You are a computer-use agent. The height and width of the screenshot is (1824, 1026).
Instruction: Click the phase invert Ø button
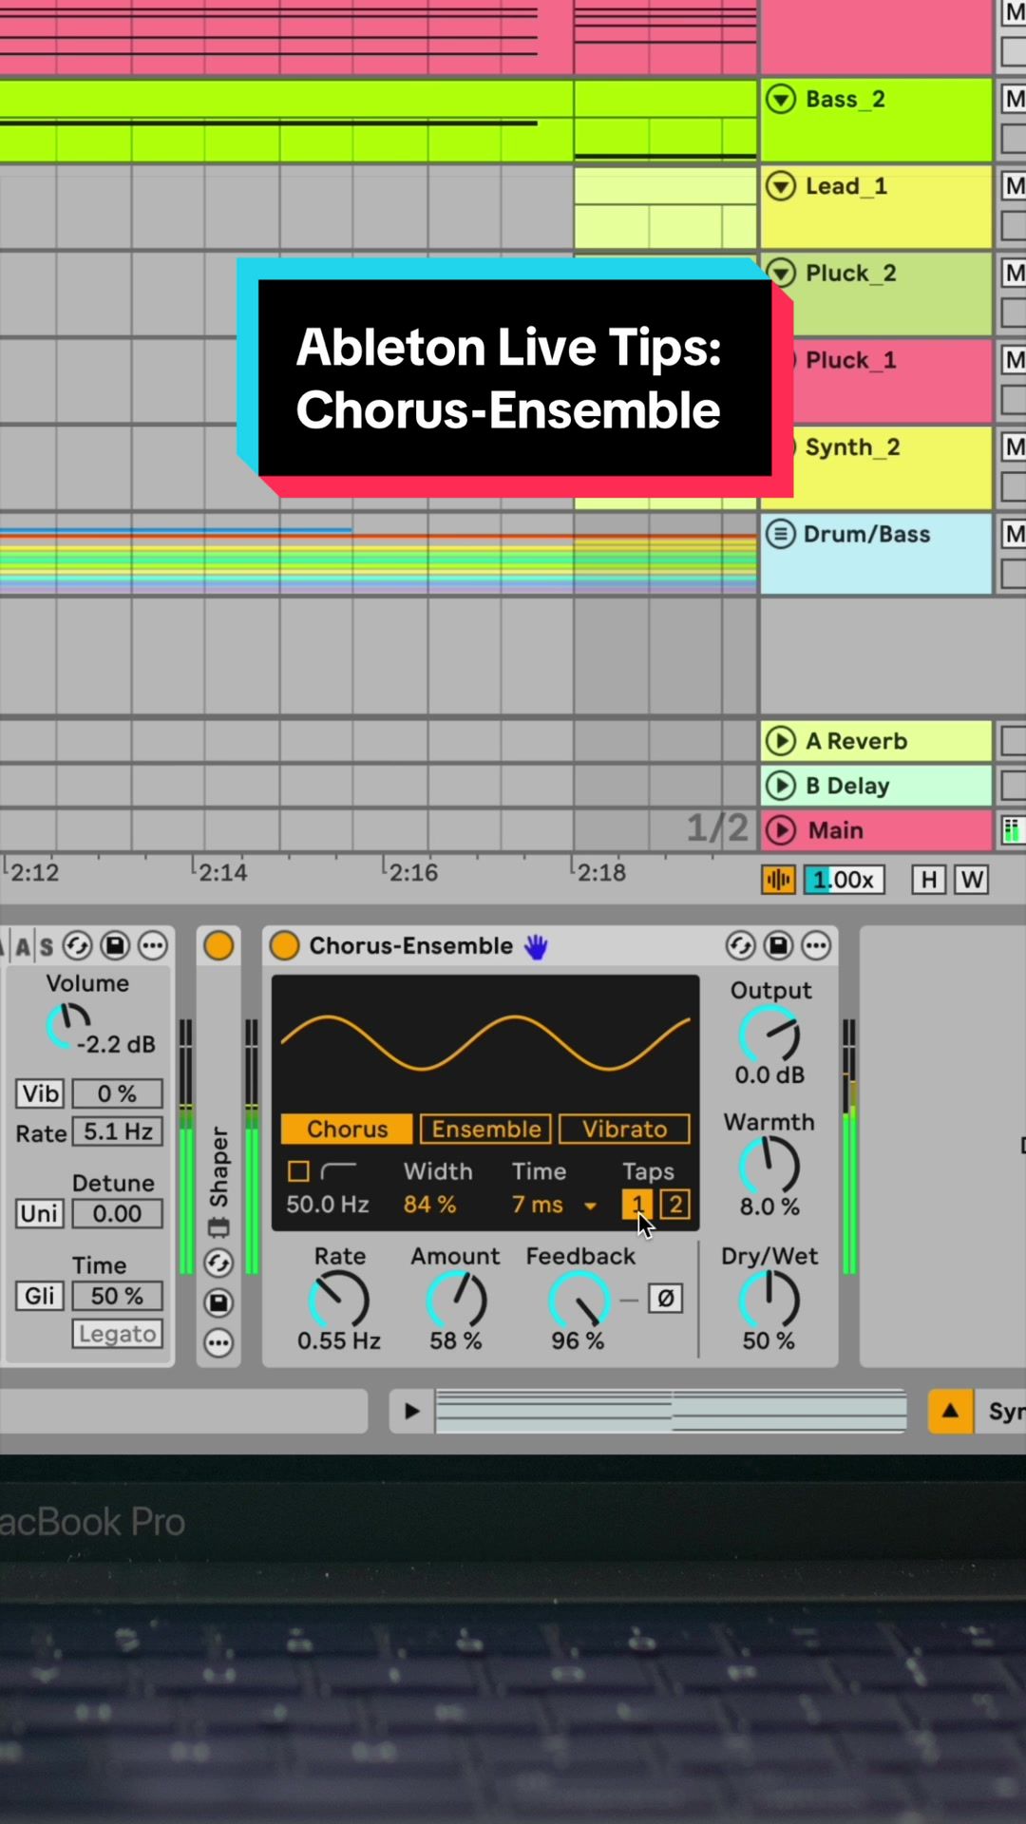[665, 1298]
